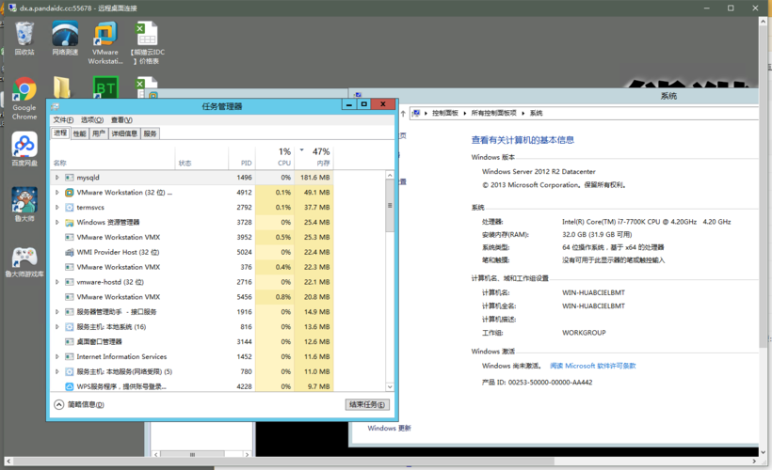Click the VMware Workstation (32 位) process icon

click(x=70, y=192)
